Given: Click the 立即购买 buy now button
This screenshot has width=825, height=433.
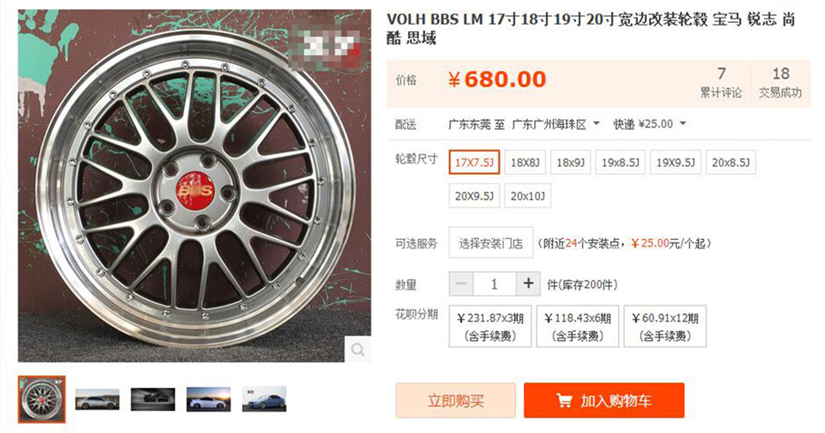Looking at the screenshot, I should [x=455, y=400].
